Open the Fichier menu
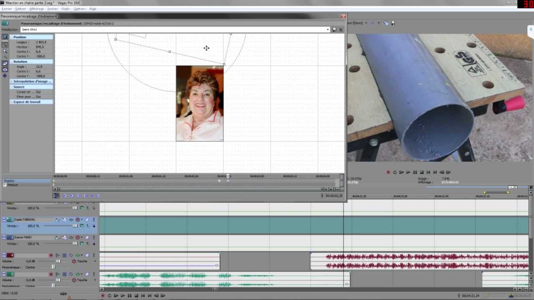 [7, 9]
